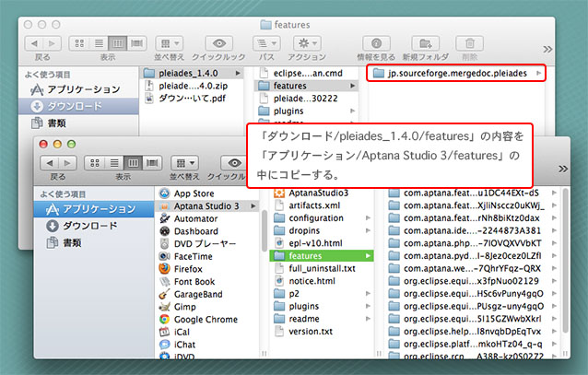Select eclipse....an.cmd file
588x375 pixels.
307,73
